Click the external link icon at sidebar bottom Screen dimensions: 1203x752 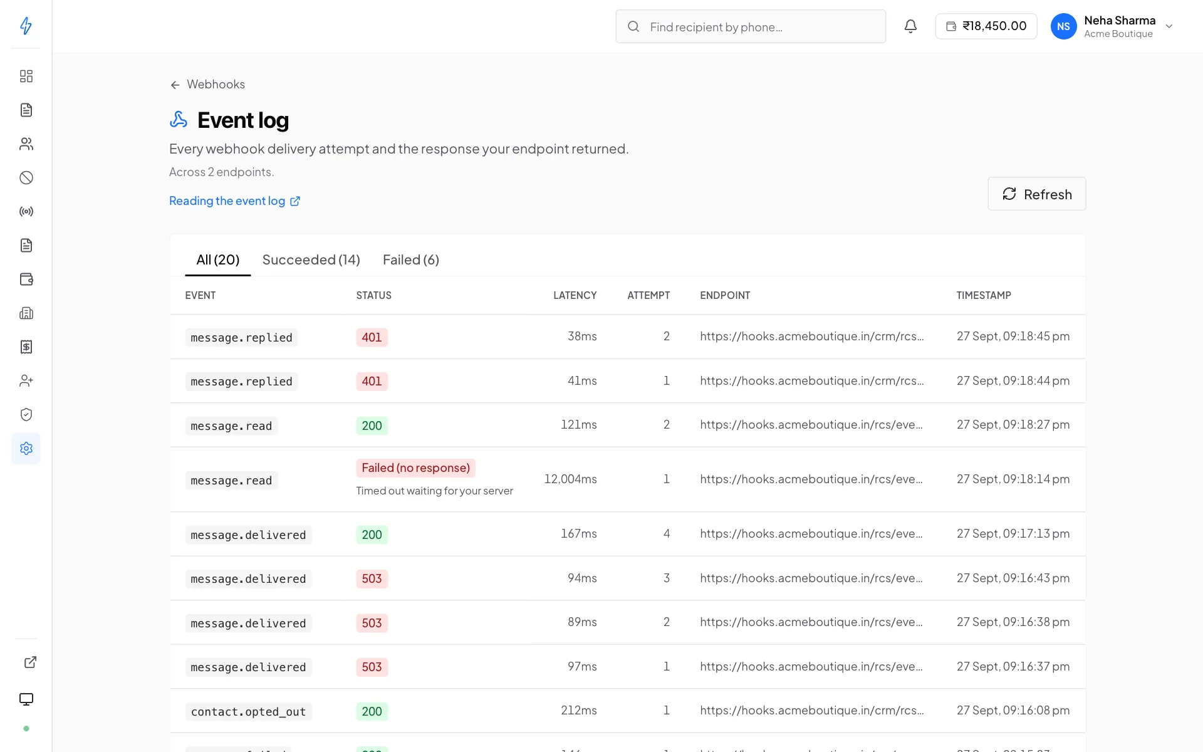pyautogui.click(x=30, y=662)
